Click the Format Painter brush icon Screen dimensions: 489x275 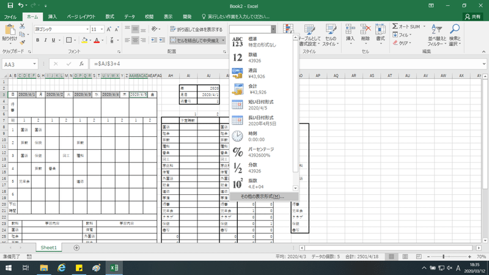tap(22, 42)
